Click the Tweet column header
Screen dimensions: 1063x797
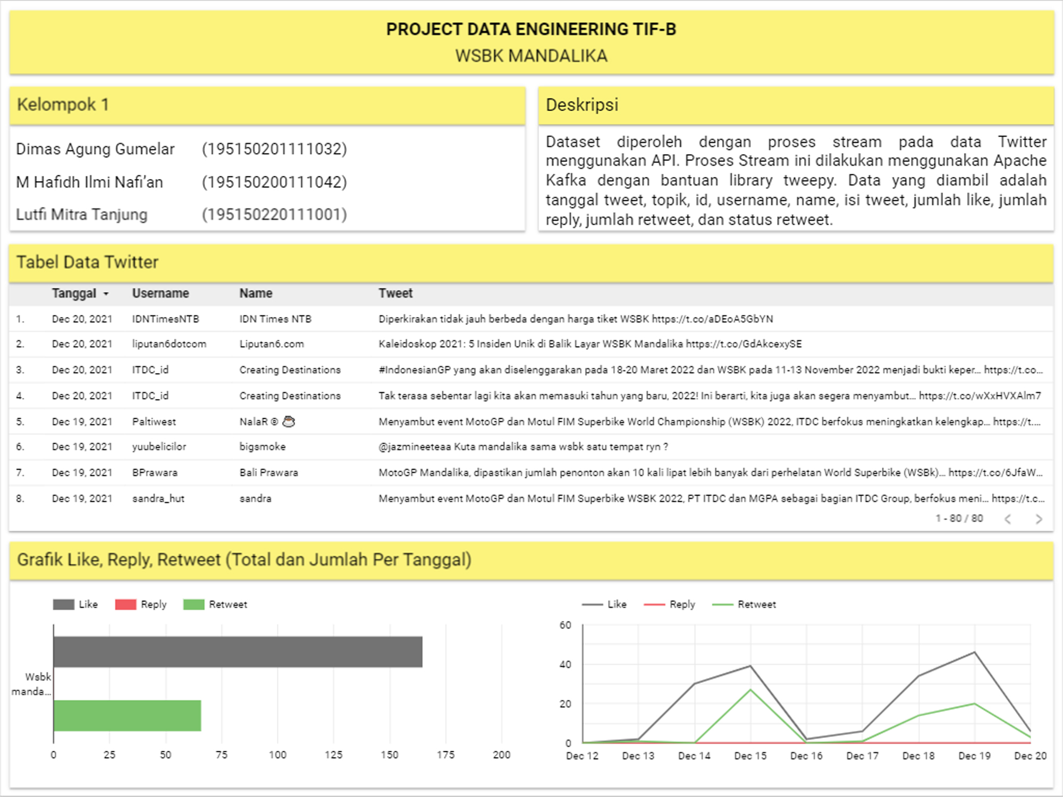(395, 293)
